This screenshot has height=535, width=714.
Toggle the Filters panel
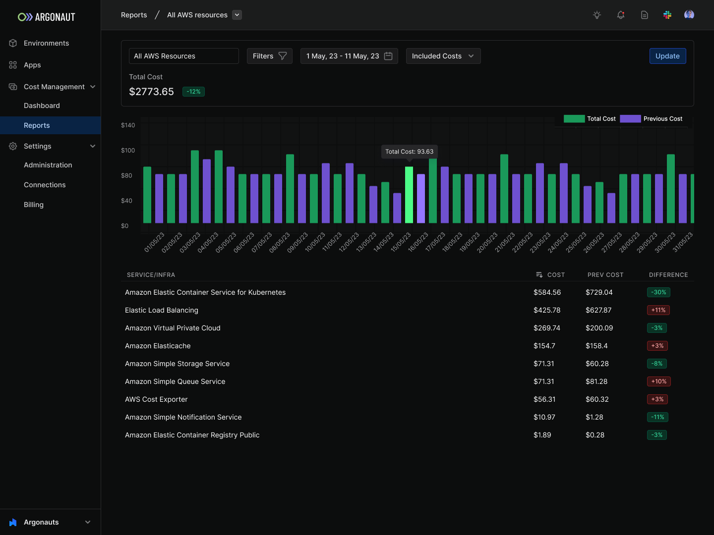pyautogui.click(x=269, y=56)
